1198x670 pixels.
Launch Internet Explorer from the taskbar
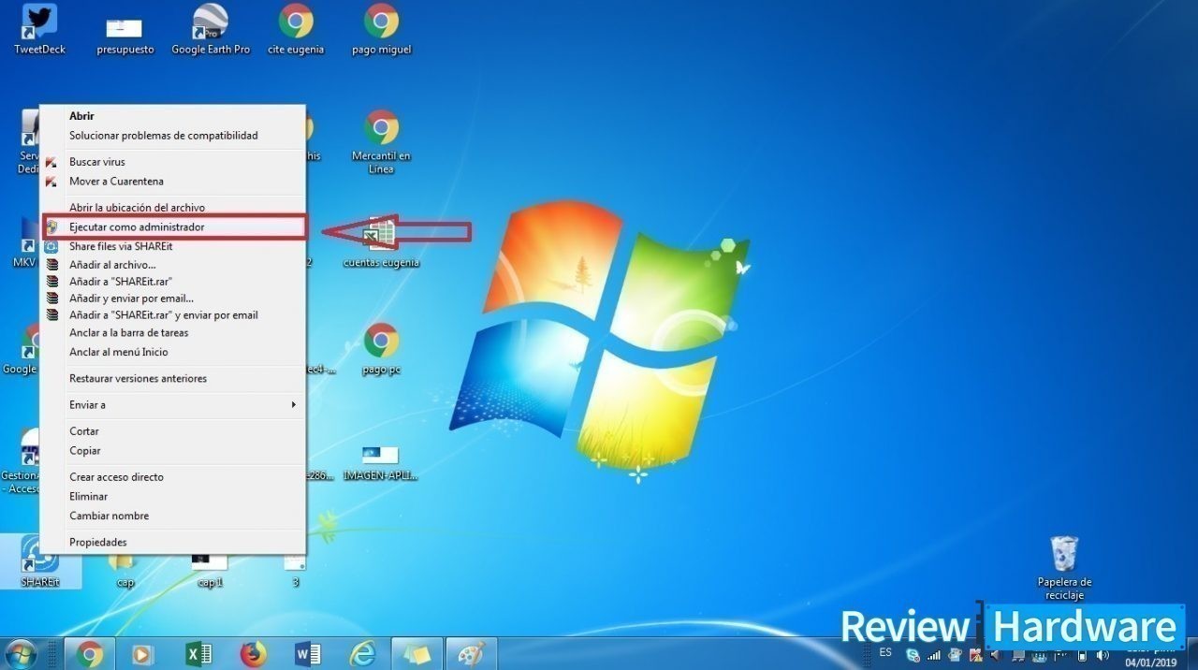pos(362,654)
